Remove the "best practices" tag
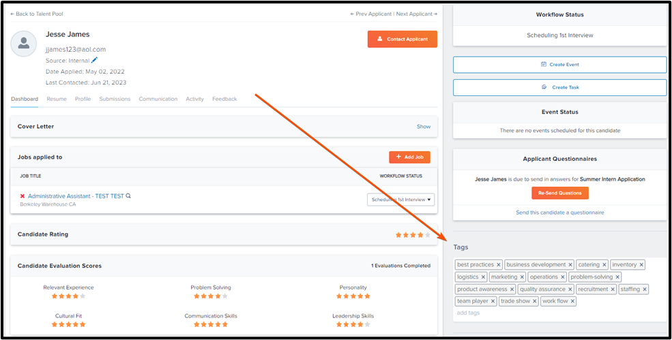The width and height of the screenshot is (672, 340). pyautogui.click(x=499, y=265)
